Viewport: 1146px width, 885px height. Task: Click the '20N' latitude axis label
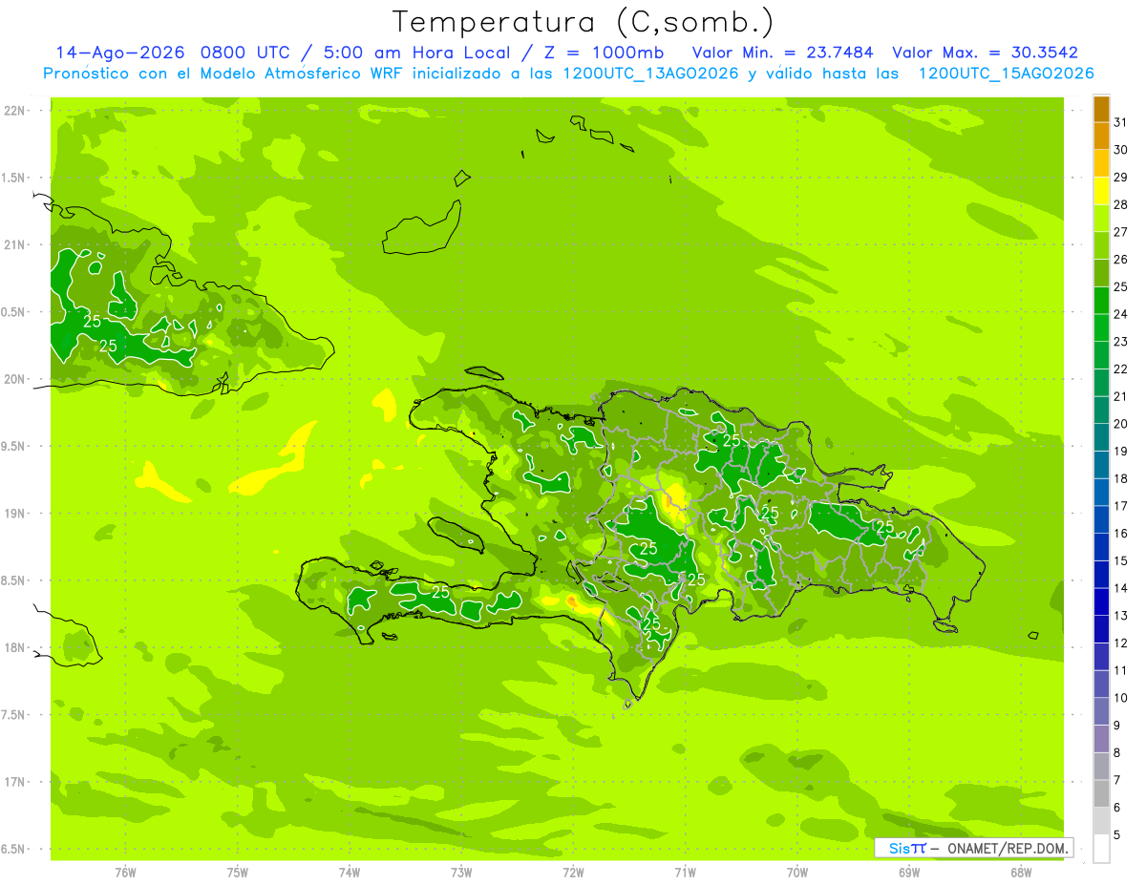(14, 379)
